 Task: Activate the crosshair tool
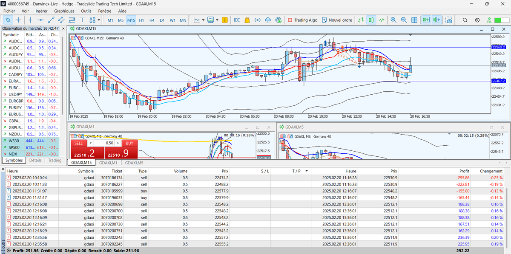(x=18, y=20)
